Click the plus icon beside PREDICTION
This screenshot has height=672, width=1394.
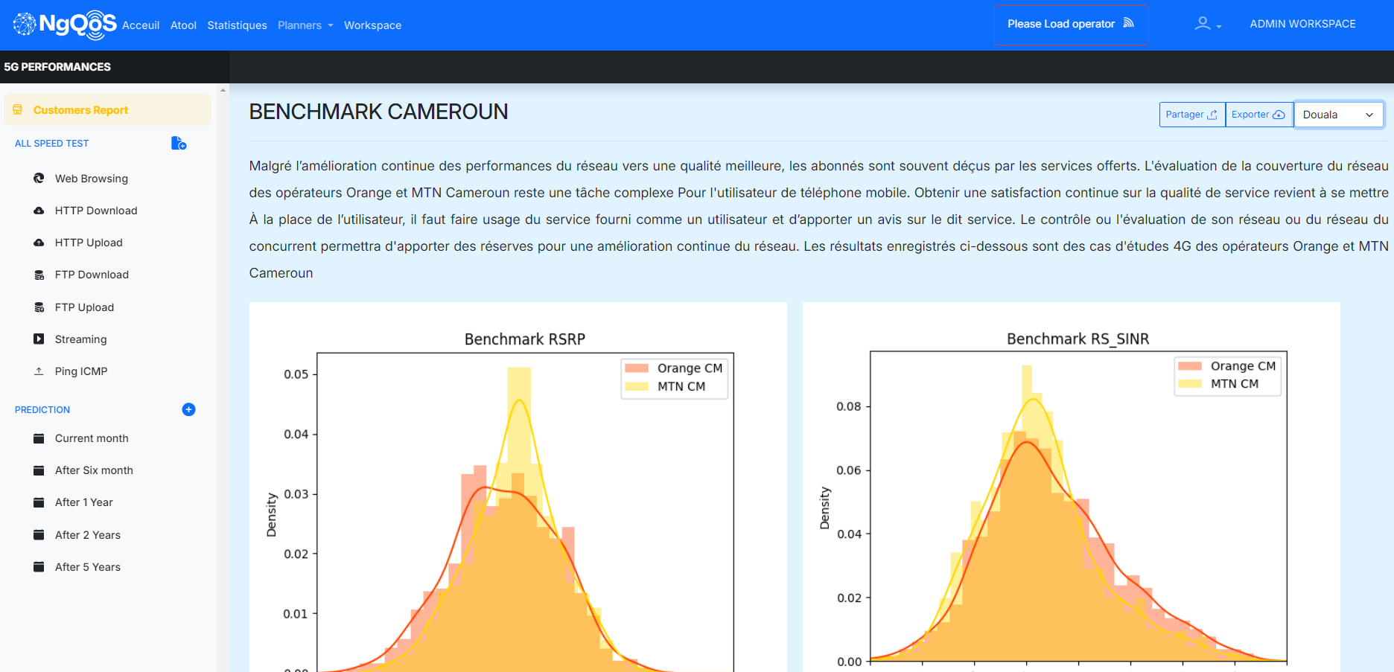[x=188, y=409]
